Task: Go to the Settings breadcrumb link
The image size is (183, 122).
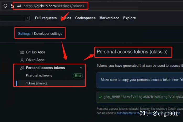Action: (x=24, y=34)
